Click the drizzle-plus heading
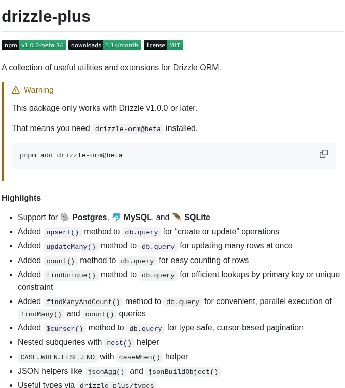 [46, 16]
